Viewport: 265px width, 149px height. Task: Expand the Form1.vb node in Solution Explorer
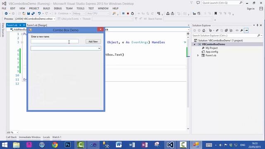tap(198, 55)
